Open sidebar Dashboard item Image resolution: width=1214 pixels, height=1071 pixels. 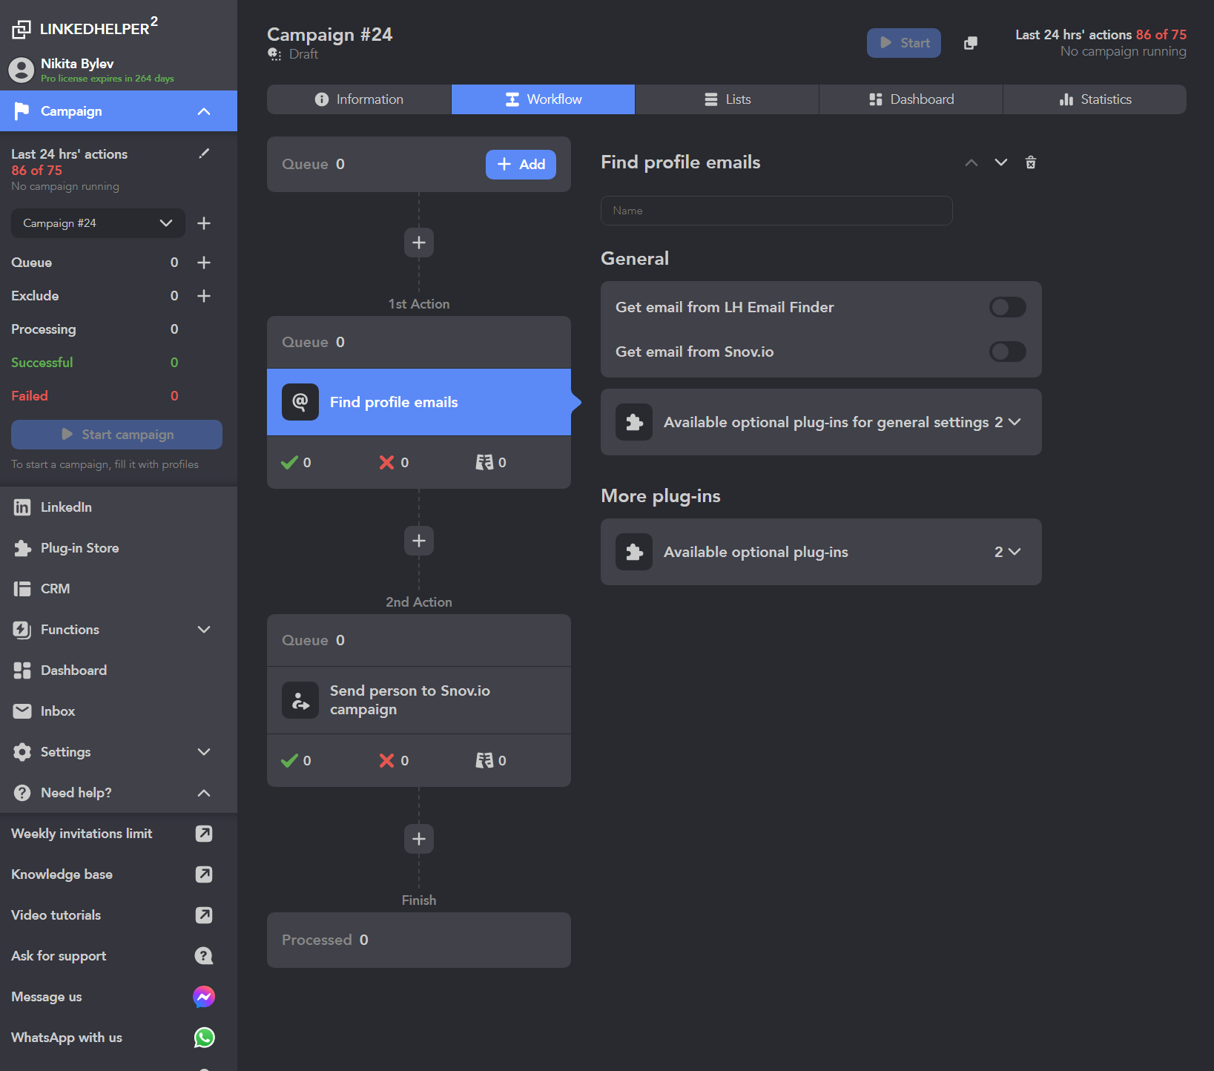pos(119,670)
